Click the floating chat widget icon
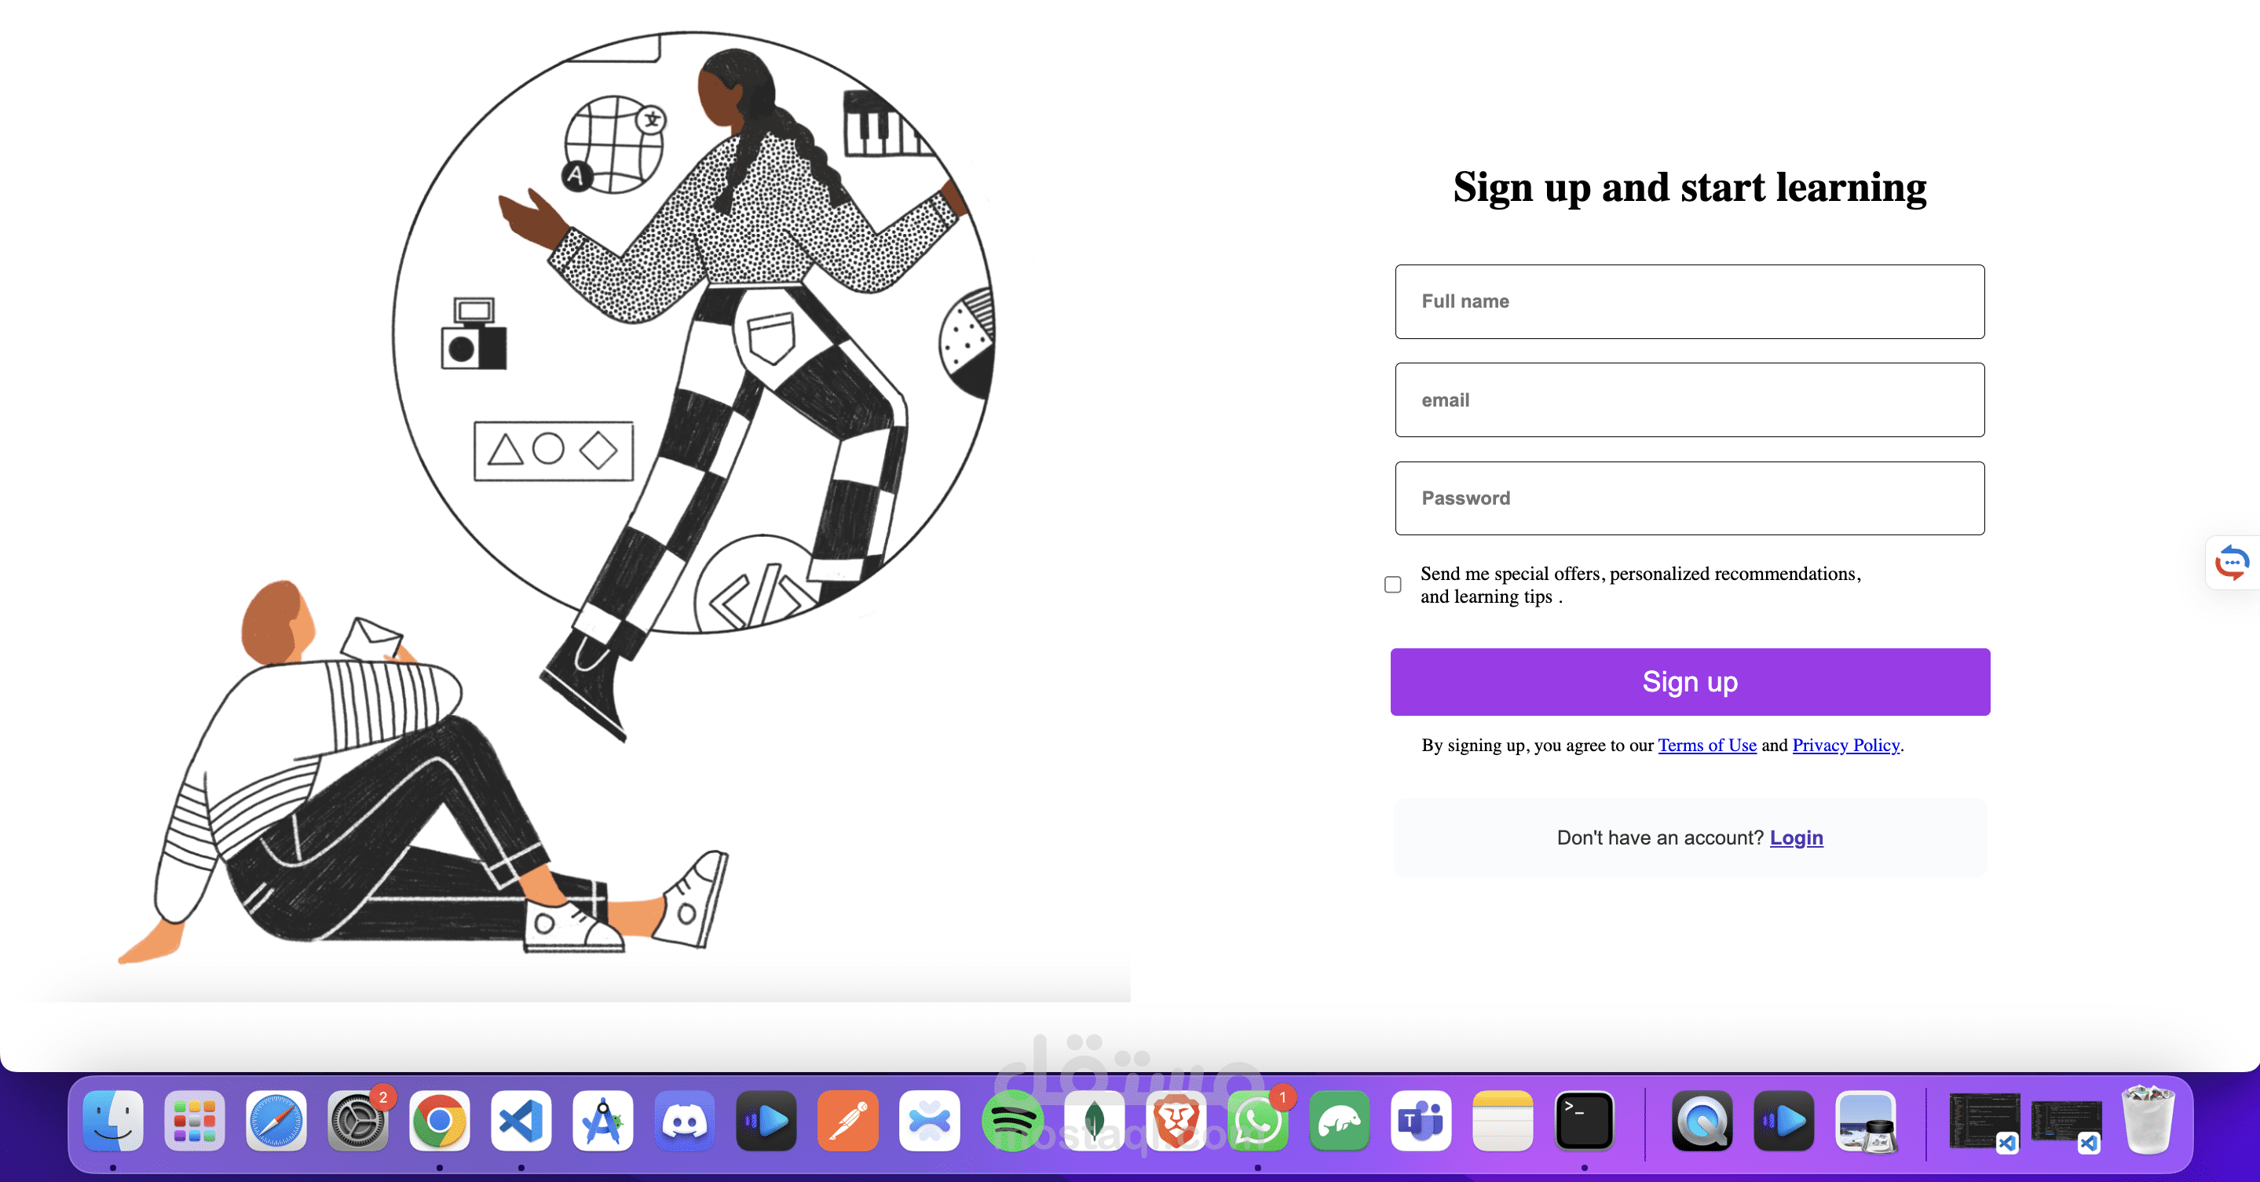The image size is (2260, 1182). coord(2232,562)
